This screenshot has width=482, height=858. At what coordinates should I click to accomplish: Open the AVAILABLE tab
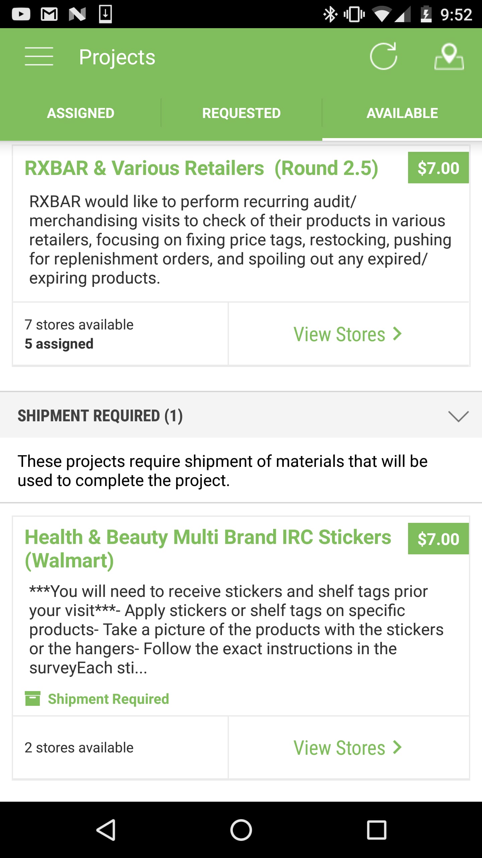pos(402,113)
